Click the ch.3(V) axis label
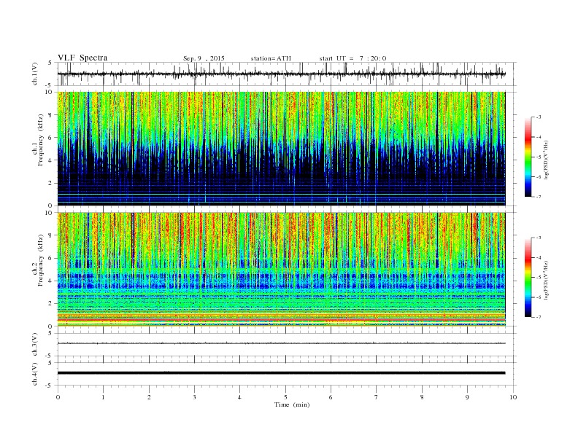Viewport: 578px width, 446px height. [35, 345]
